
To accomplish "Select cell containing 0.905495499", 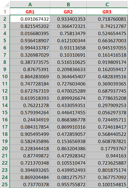I will pyautogui.click(x=30, y=134).
